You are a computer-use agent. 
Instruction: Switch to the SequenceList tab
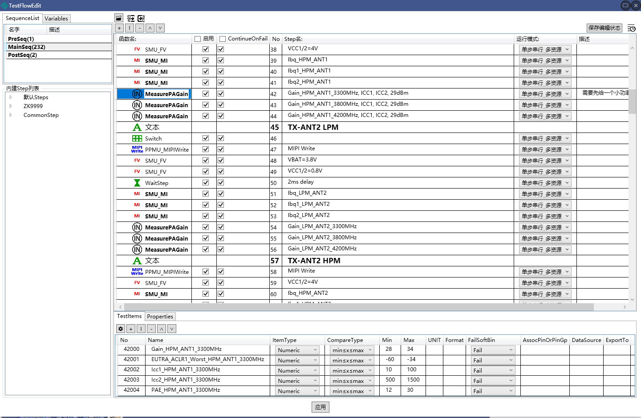pos(22,18)
